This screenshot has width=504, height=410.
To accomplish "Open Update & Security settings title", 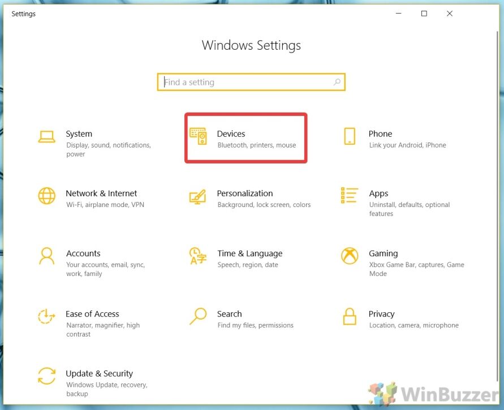I will pos(99,373).
